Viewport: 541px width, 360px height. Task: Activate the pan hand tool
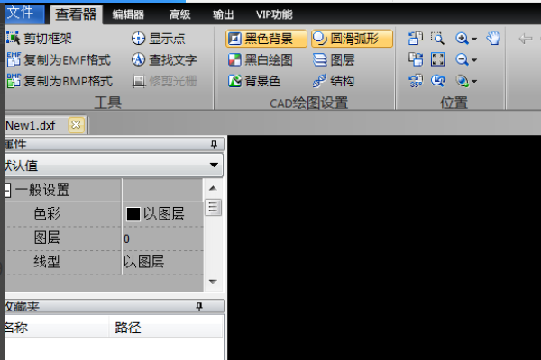click(493, 38)
